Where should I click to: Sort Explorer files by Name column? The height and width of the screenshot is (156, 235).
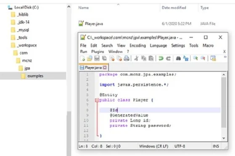84,8
